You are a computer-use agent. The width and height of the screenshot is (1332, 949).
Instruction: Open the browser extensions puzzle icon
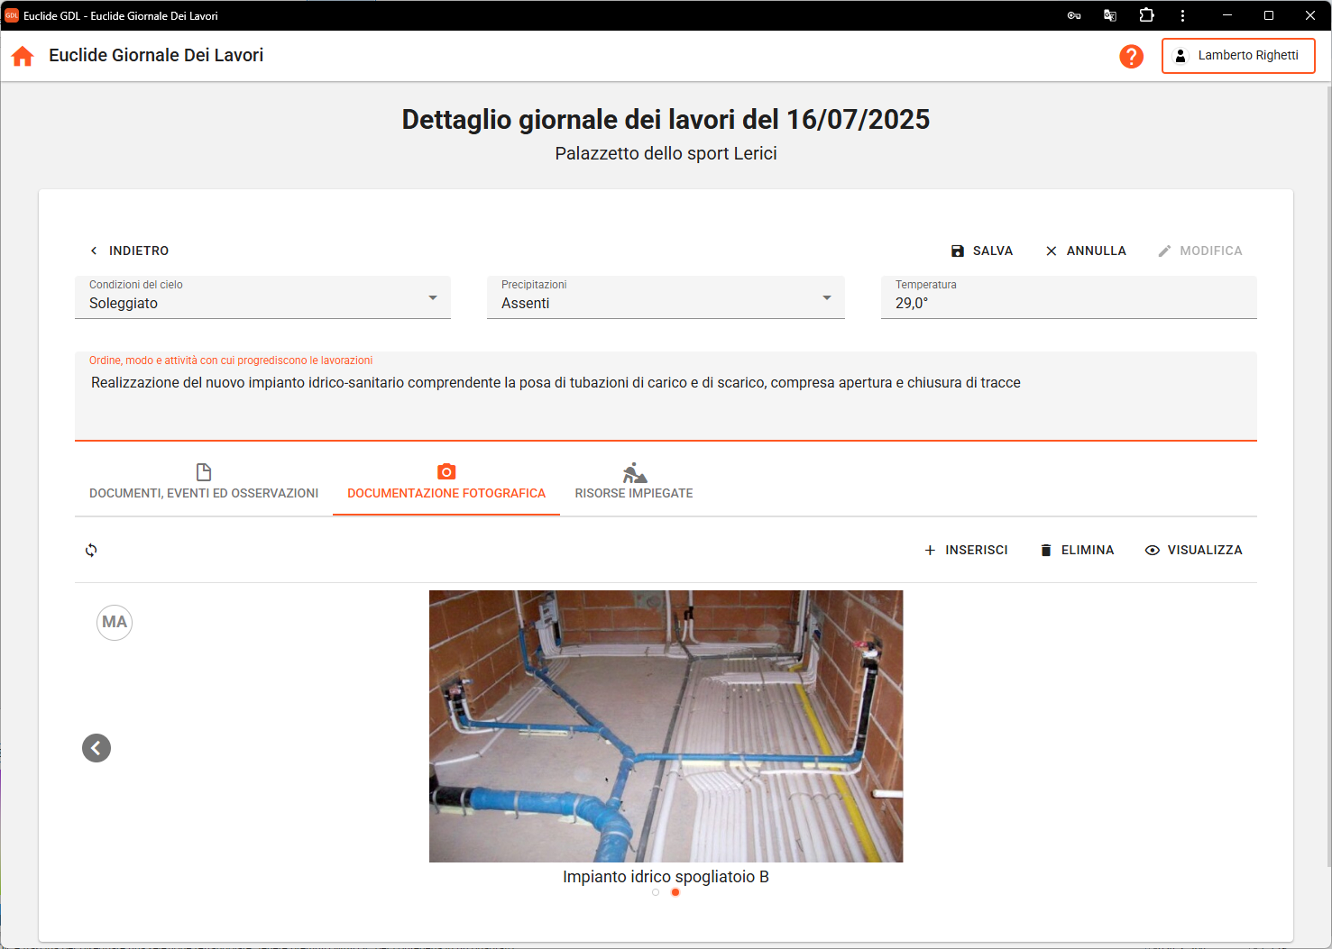pos(1146,15)
